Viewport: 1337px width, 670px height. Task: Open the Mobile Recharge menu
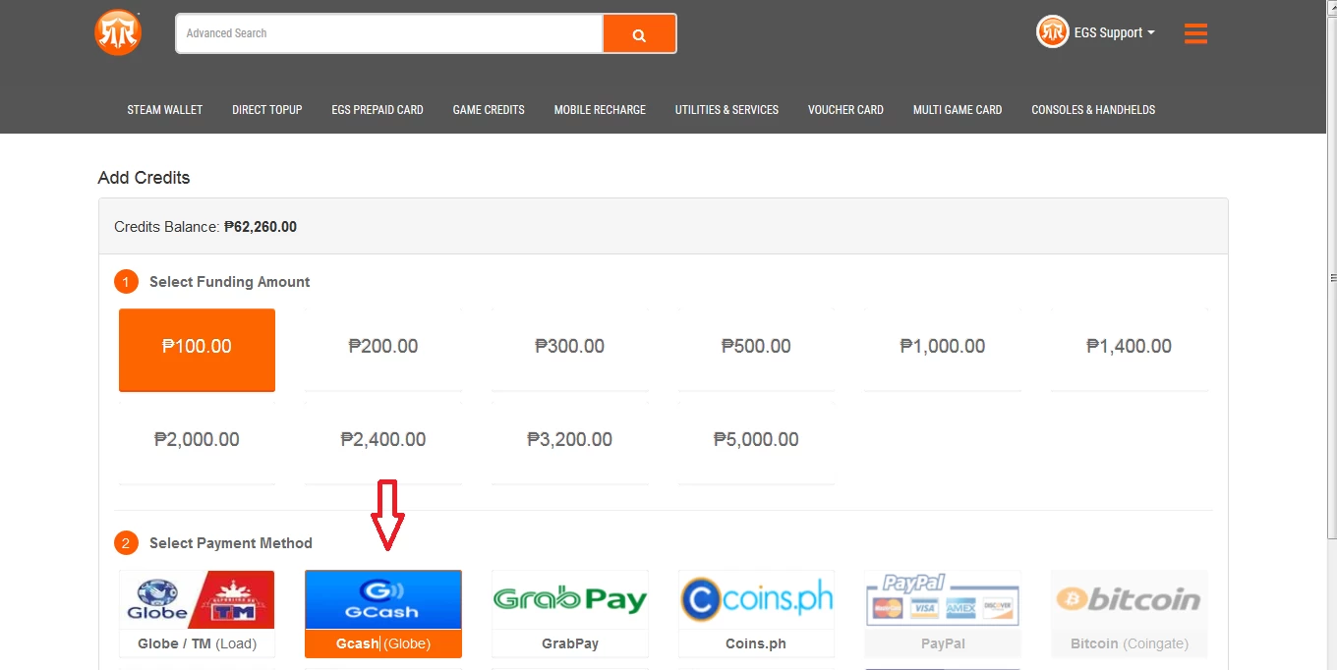(600, 110)
